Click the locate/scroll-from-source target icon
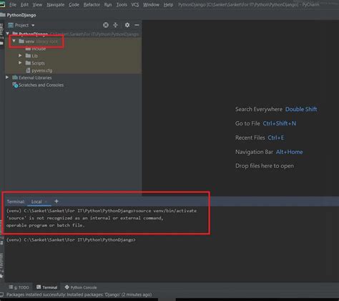Image resolution: width=339 pixels, height=301 pixels. pos(106,25)
